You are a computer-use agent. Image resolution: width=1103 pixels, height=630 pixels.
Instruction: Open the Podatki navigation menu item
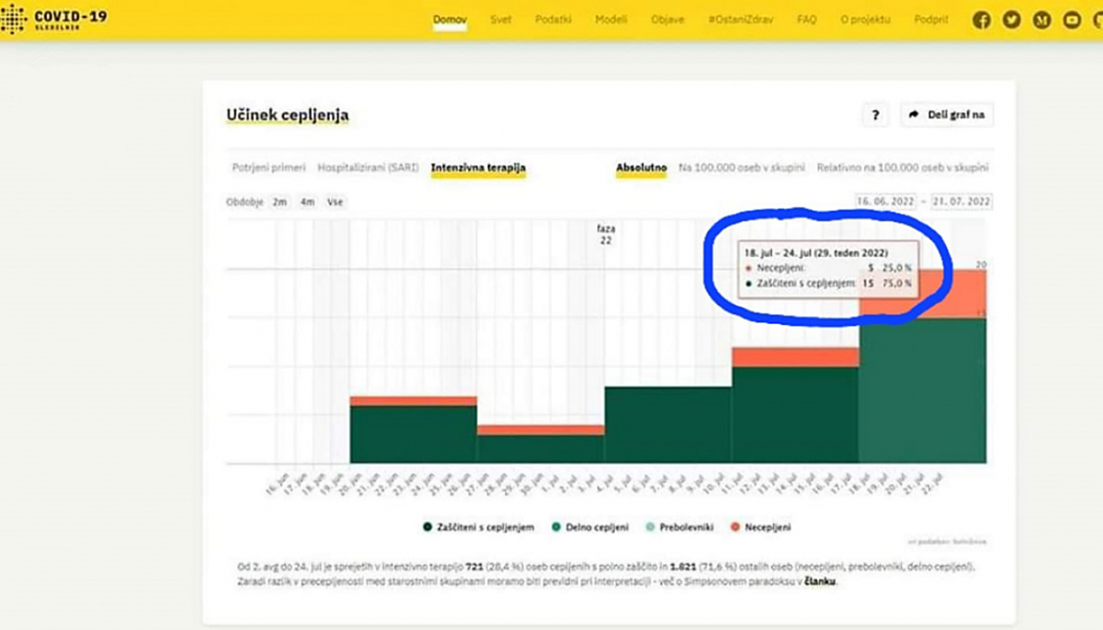pyautogui.click(x=553, y=19)
